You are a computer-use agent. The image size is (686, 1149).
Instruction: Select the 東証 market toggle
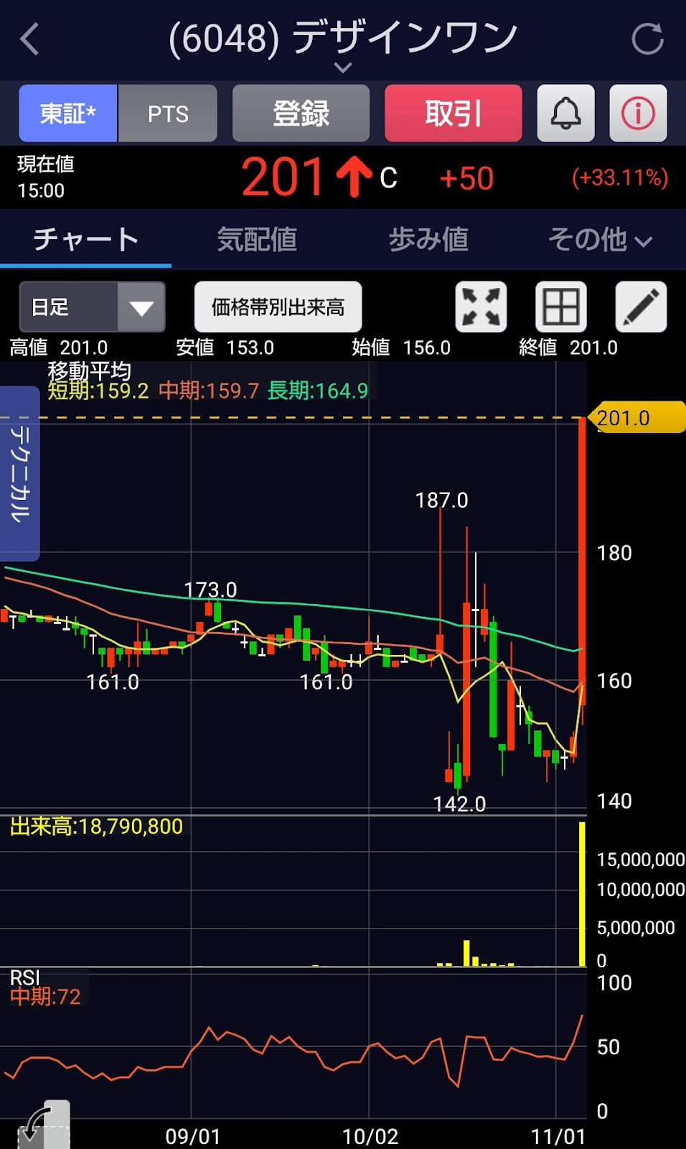pos(68,113)
